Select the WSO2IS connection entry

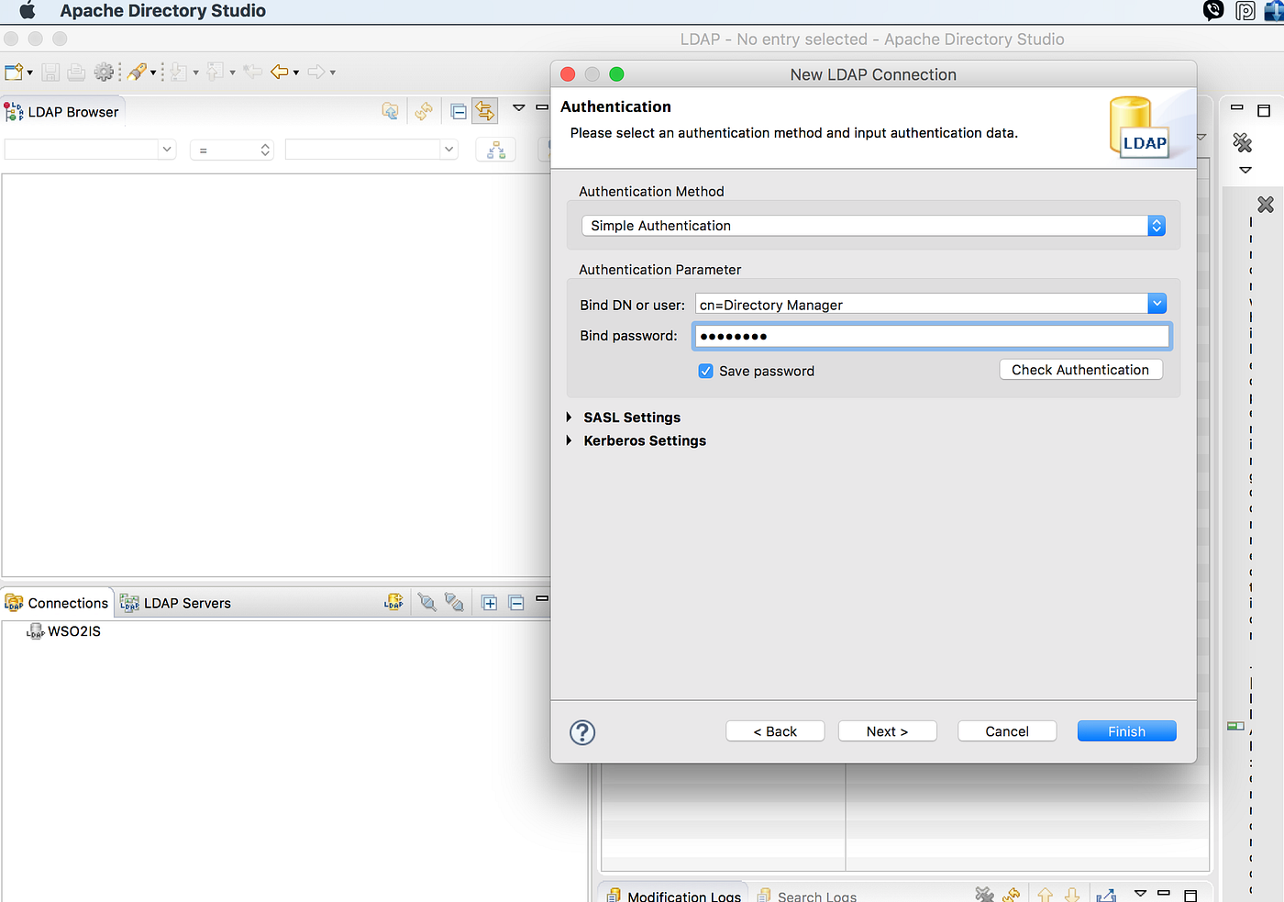64,631
